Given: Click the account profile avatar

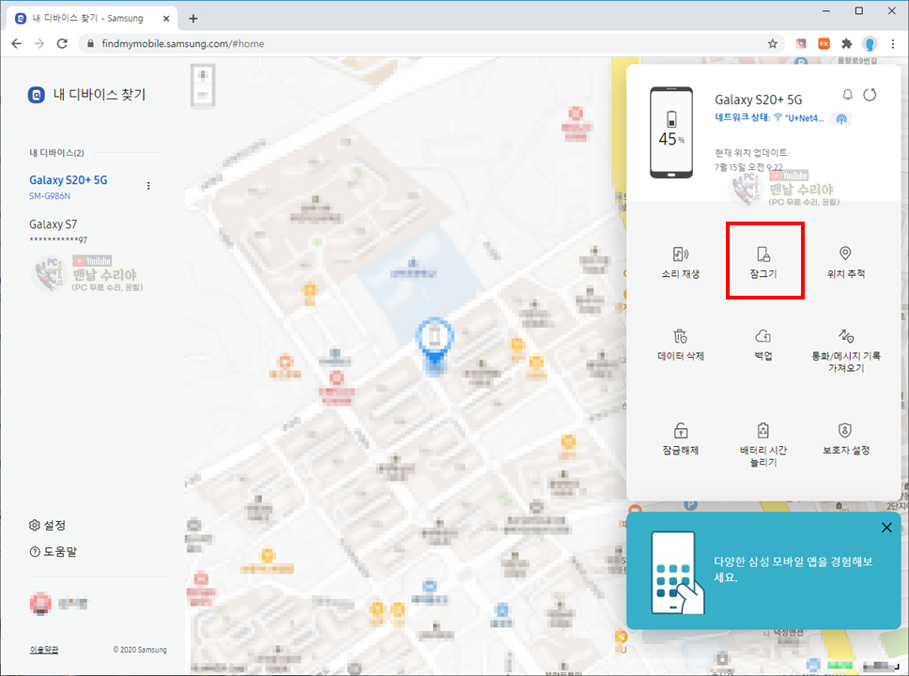Looking at the screenshot, I should tap(40, 604).
